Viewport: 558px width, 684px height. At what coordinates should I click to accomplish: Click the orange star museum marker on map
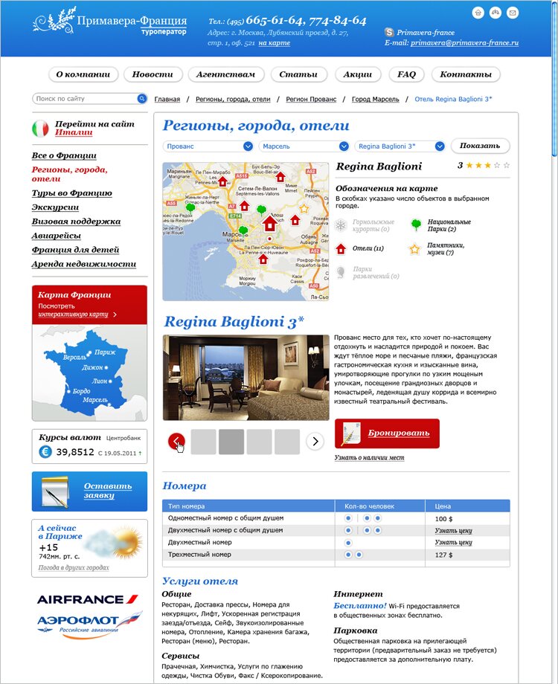[x=304, y=208]
